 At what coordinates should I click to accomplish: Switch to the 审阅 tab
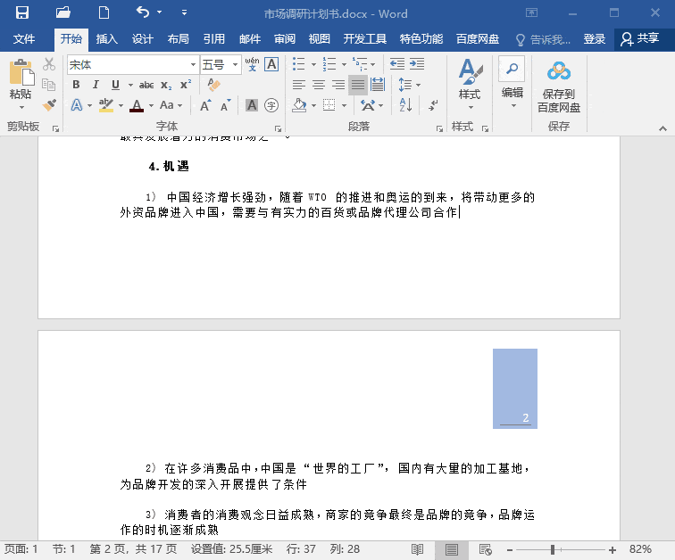click(x=285, y=39)
